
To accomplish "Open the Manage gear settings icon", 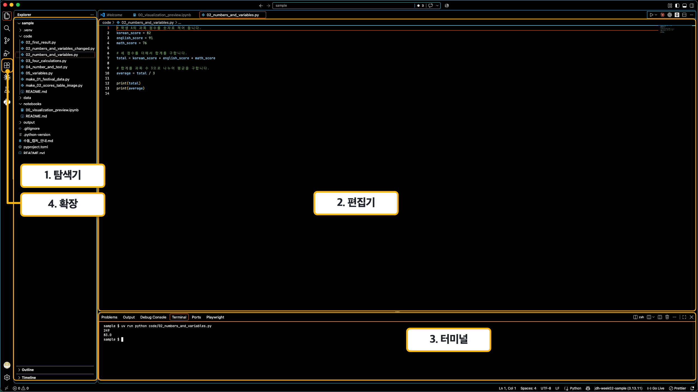I will pos(7,377).
